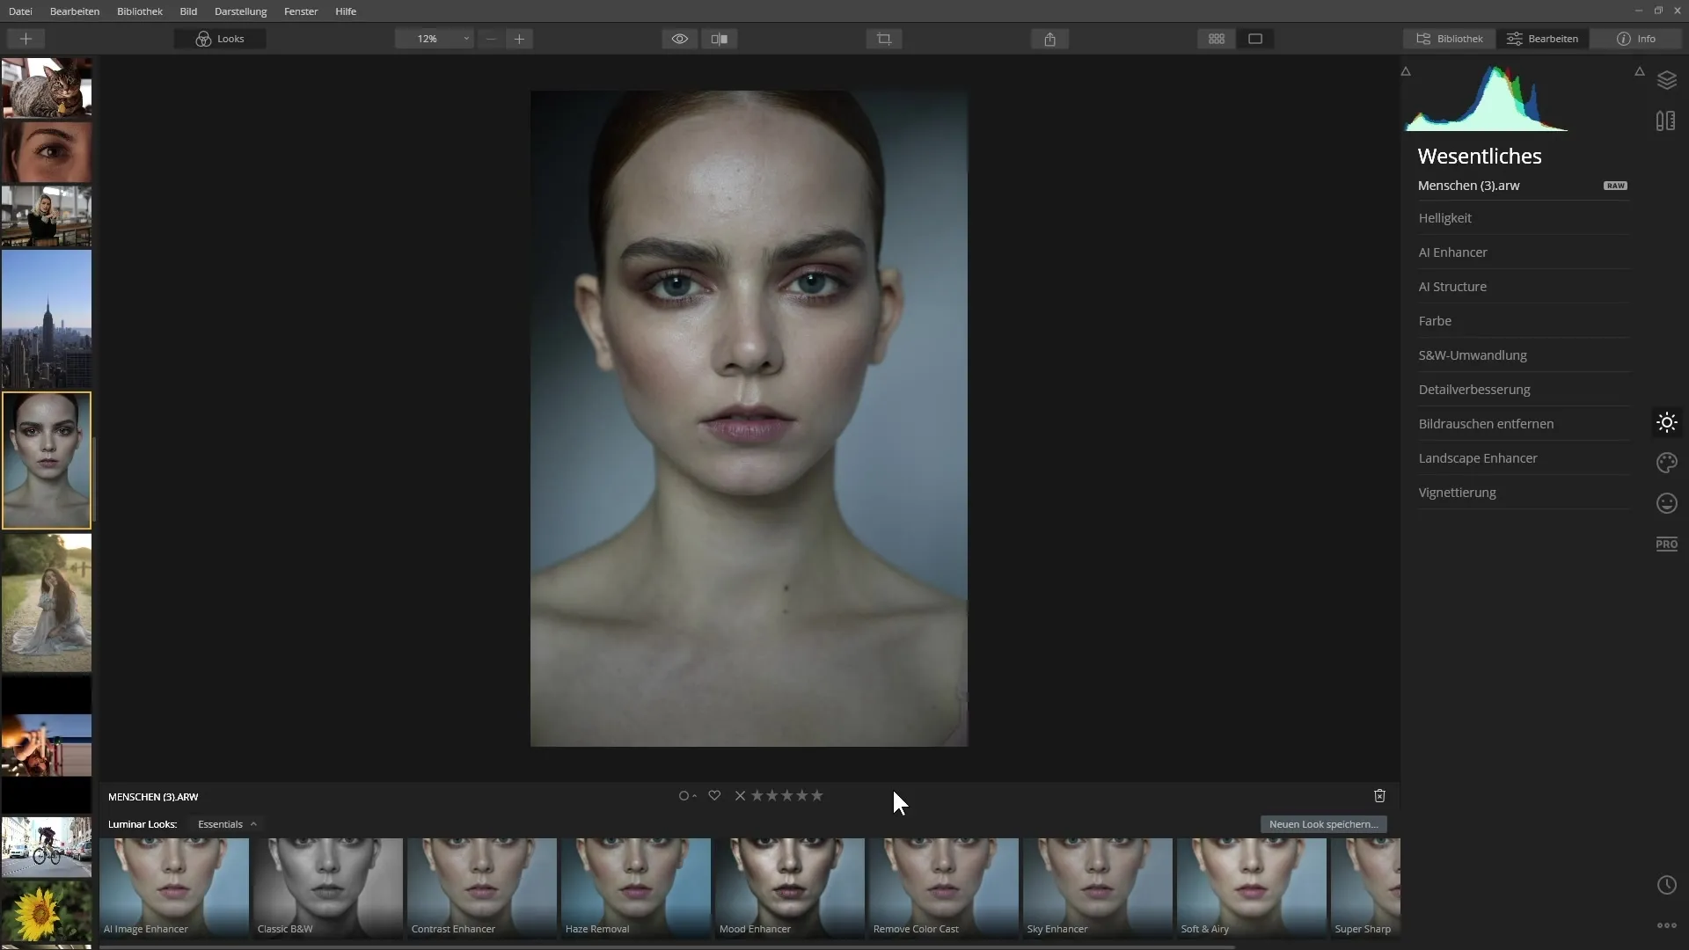Zoom in with the plus button
This screenshot has width=1689, height=950.
click(519, 39)
